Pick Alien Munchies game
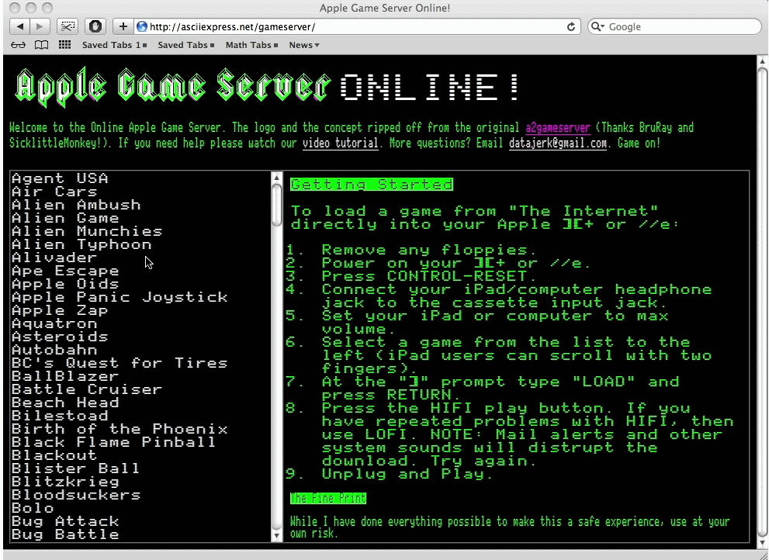Screen dimensions: 769x560 (x=87, y=231)
